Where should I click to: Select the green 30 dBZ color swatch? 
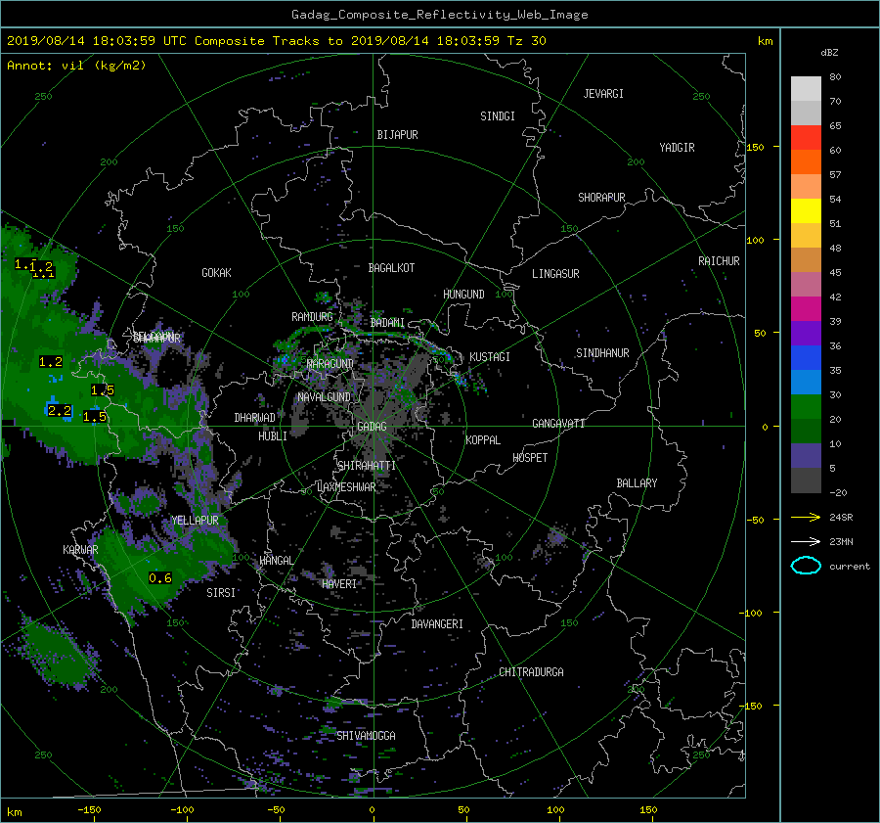[806, 406]
